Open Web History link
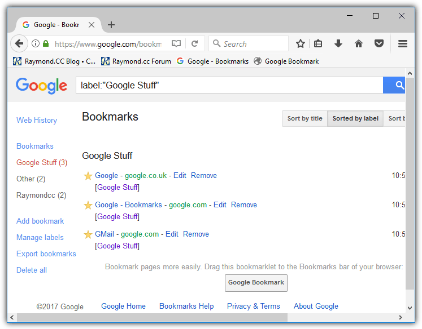Viewport: 422px width, 329px height. point(37,120)
